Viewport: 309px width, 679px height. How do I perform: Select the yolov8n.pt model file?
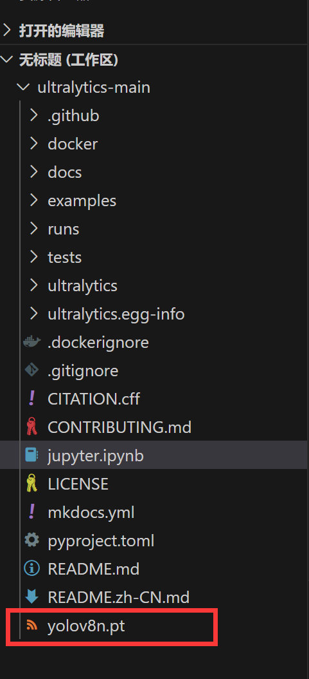pos(86,626)
